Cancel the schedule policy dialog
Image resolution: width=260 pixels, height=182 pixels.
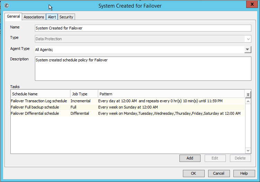point(219,173)
